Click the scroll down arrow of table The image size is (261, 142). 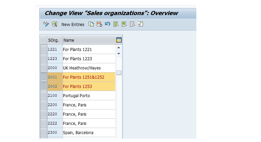coord(119,54)
